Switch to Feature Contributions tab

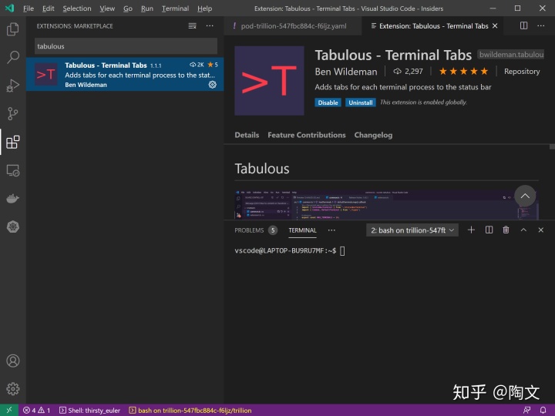307,135
